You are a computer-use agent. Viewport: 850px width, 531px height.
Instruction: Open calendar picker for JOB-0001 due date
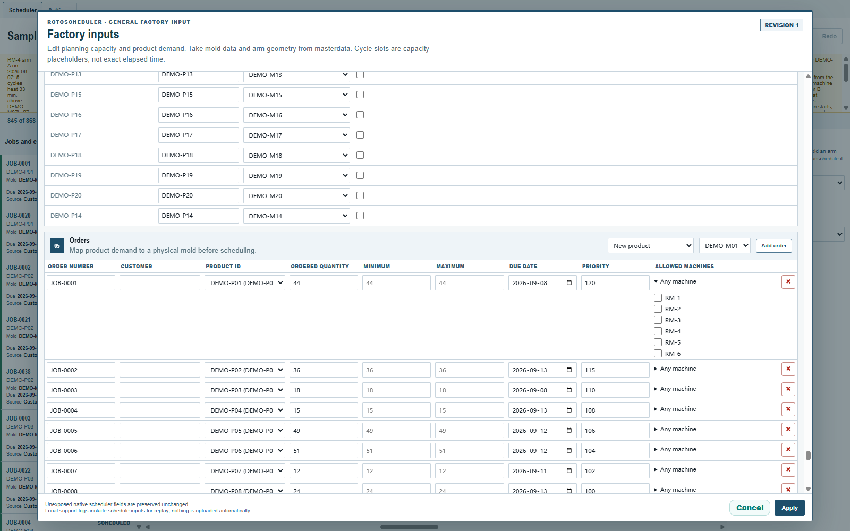click(569, 283)
